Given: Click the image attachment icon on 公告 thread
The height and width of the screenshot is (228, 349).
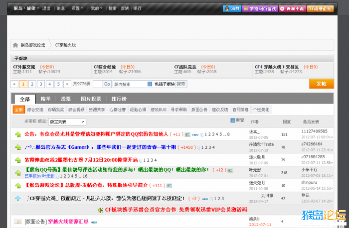Looking at the screenshot, I should [x=187, y=134].
